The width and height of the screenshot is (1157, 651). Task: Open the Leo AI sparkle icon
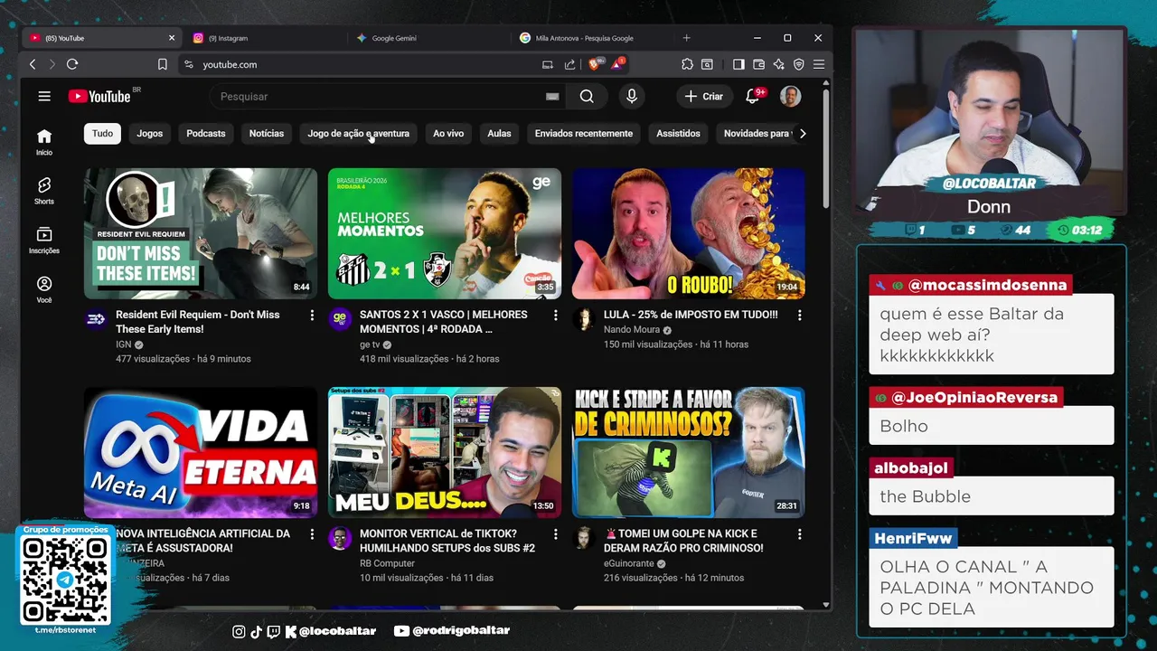coord(778,64)
